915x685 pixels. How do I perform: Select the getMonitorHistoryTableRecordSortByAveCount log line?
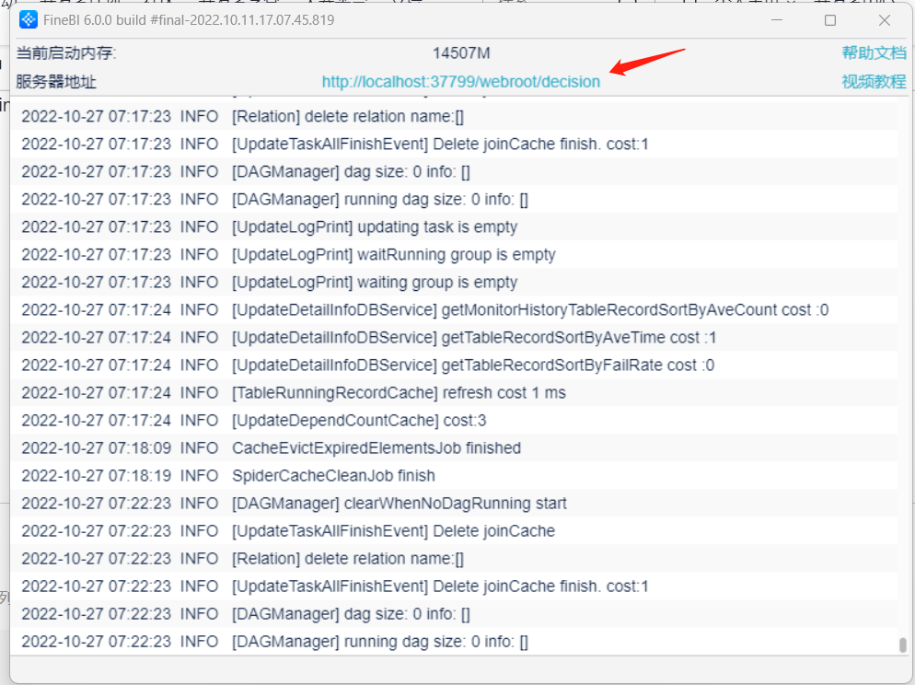click(x=454, y=310)
